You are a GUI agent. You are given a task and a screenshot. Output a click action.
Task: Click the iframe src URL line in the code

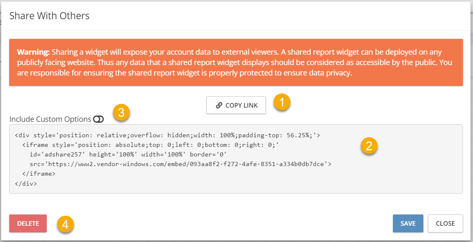coord(180,164)
